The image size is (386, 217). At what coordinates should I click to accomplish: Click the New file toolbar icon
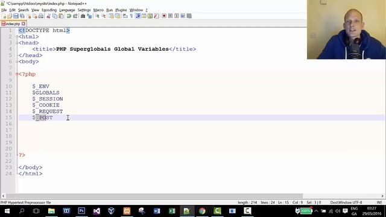tap(4, 16)
